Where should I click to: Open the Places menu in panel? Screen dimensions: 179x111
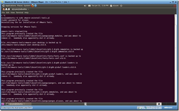pyautogui.click(x=20, y=6)
